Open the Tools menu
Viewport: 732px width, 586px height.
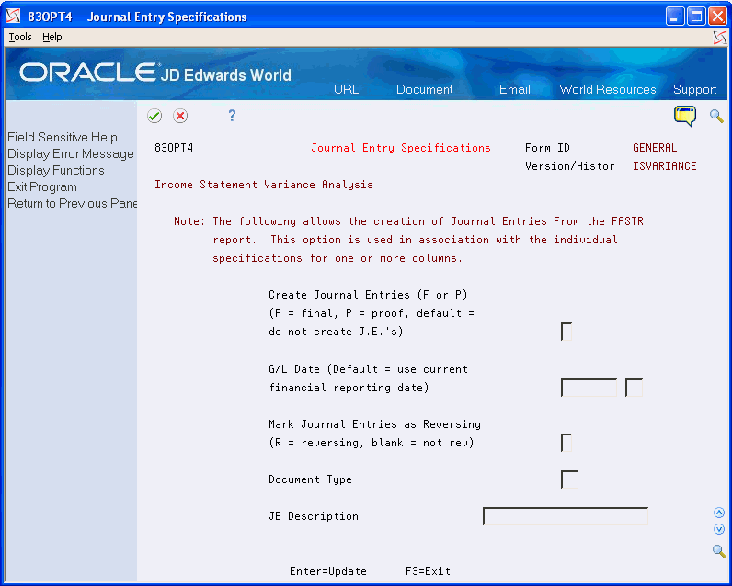pos(19,37)
